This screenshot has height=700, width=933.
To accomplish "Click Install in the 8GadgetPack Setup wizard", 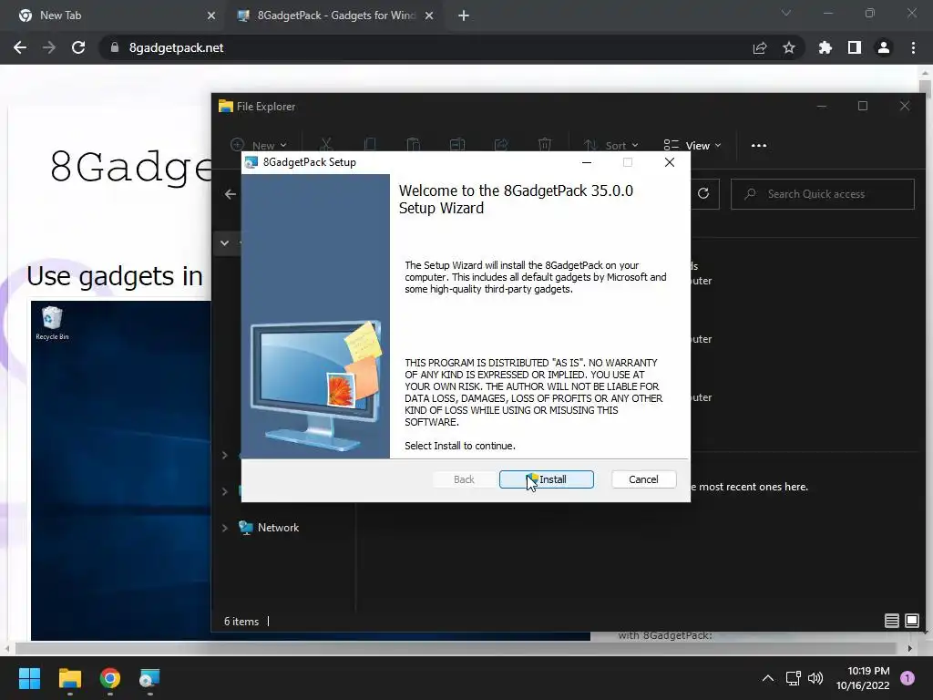I will coord(547,479).
